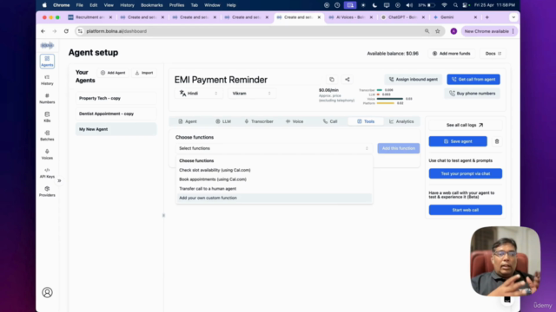Click Add more funds
556x312 pixels.
pos(452,54)
